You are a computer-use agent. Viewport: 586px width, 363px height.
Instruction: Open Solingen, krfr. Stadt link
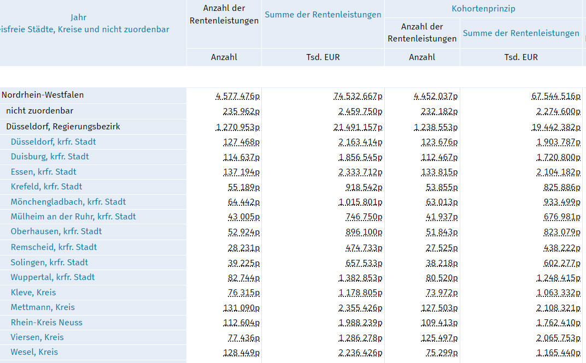[x=49, y=262]
